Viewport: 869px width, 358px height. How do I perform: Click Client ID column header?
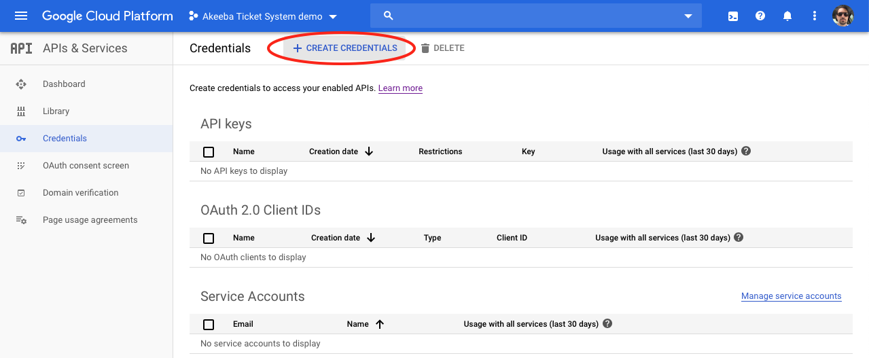coord(512,238)
